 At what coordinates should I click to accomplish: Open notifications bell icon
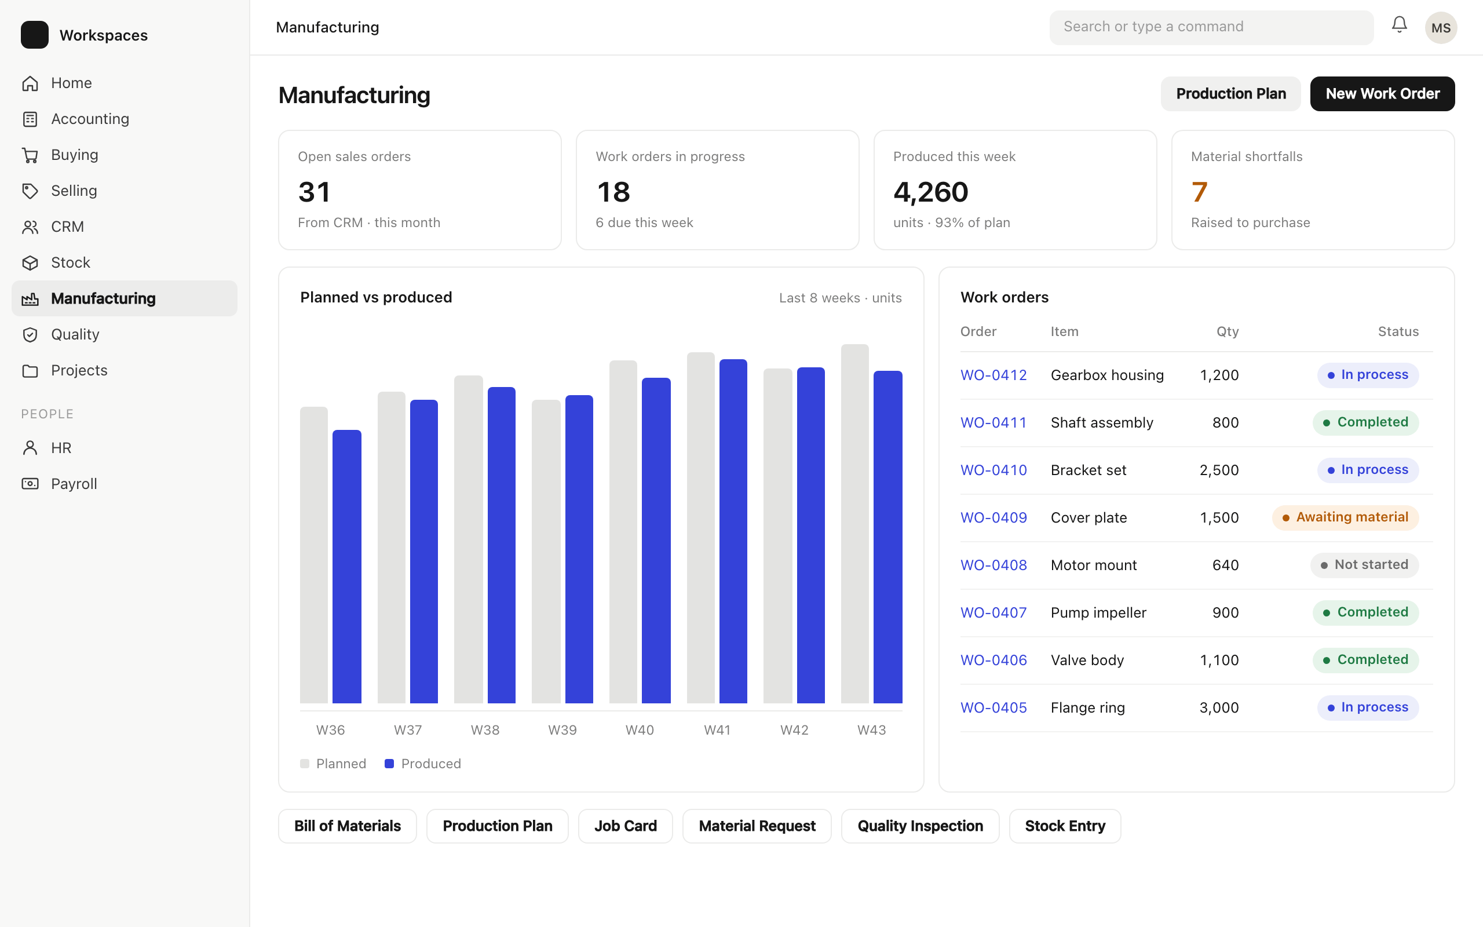(x=1399, y=25)
